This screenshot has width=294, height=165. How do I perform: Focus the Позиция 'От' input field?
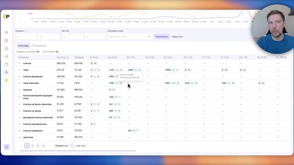coord(26,37)
